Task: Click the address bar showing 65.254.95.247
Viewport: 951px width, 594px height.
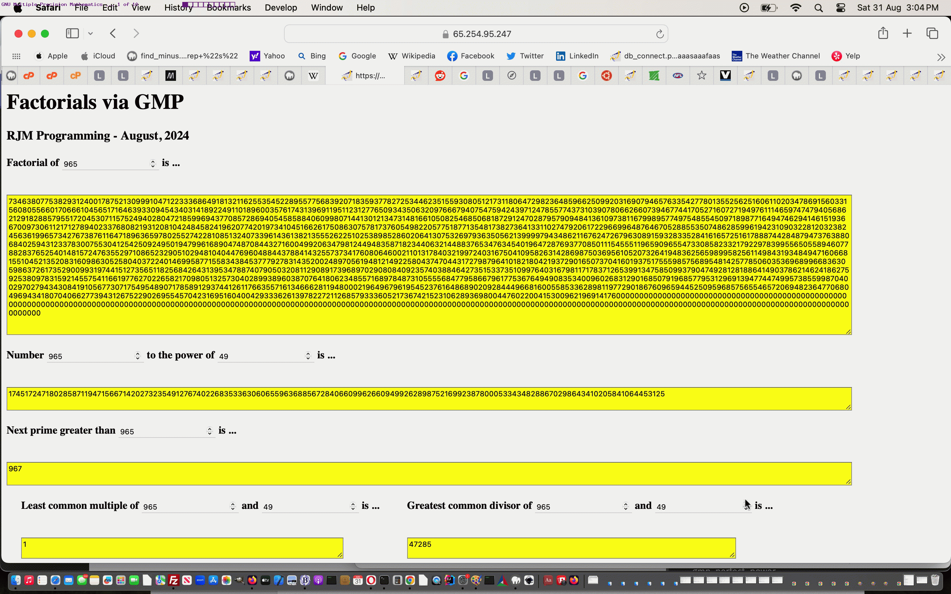Action: point(481,34)
